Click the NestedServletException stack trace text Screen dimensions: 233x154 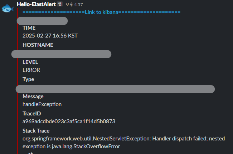coord(123,143)
